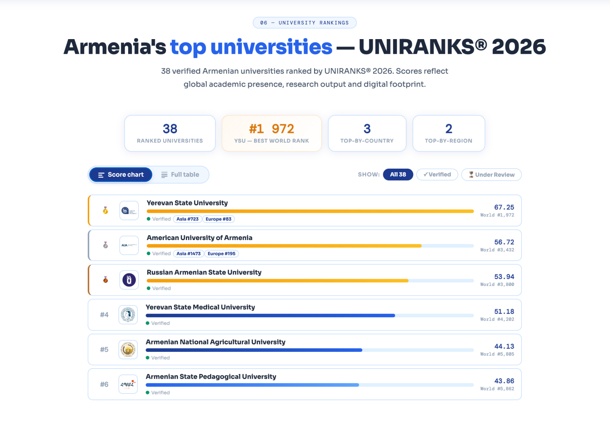This screenshot has height=421, width=610.
Task: Click Yerevan State Medical University logo
Action: (128, 315)
